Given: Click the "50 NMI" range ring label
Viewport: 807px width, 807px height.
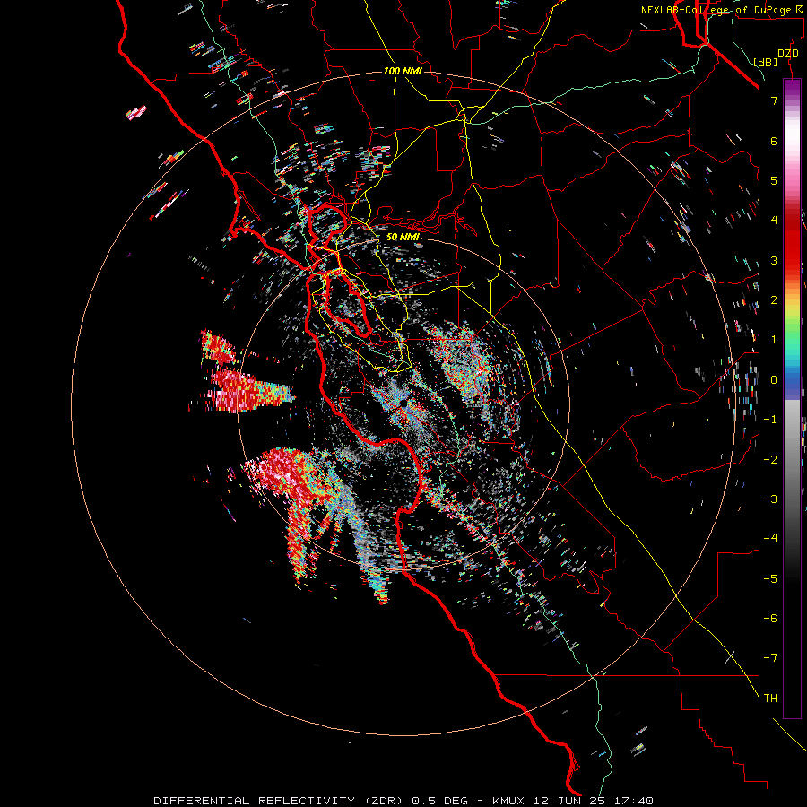Looking at the screenshot, I should click(x=403, y=237).
